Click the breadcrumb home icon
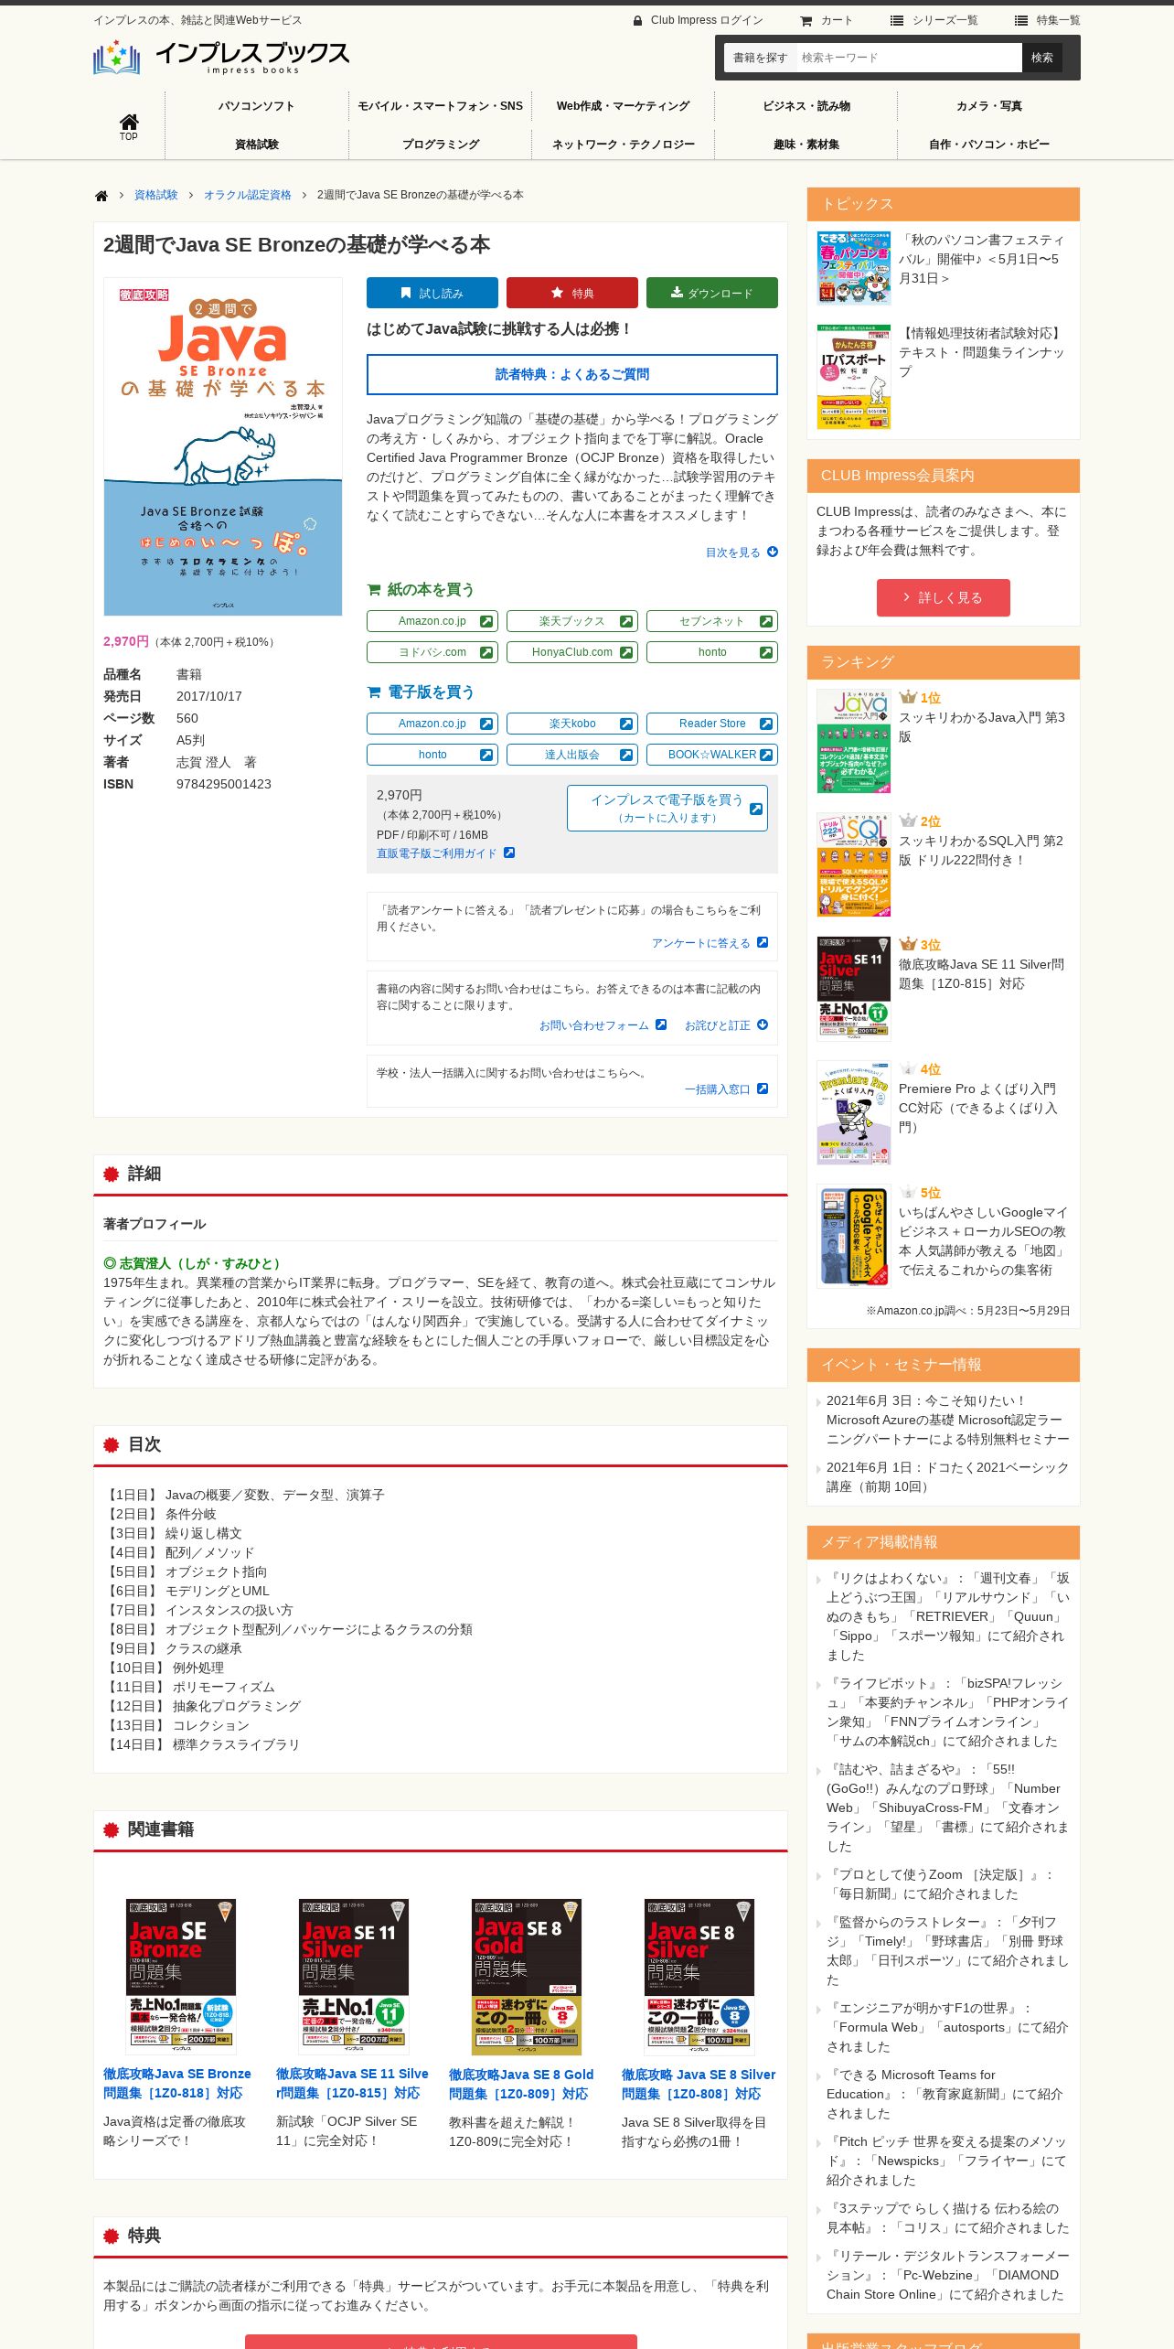 pyautogui.click(x=101, y=196)
